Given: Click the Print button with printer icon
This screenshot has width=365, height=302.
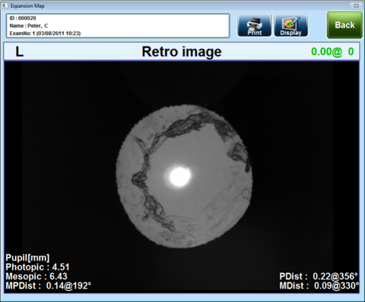Looking at the screenshot, I should tap(254, 25).
